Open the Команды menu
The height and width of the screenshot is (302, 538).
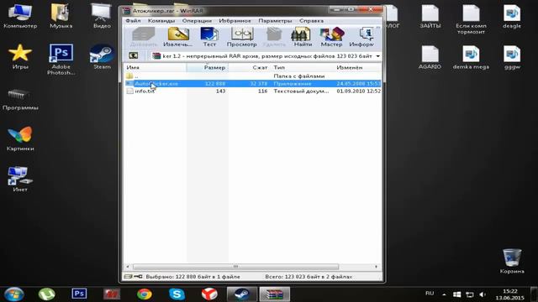[x=161, y=21]
